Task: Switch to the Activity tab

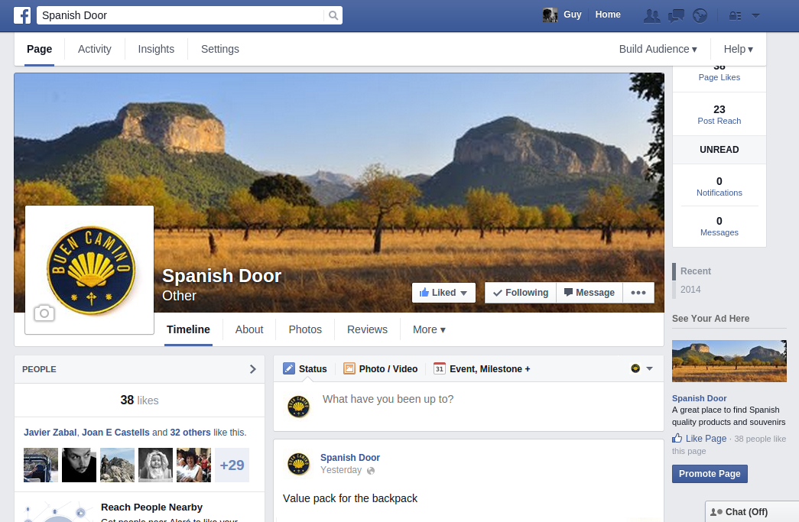Action: click(x=94, y=49)
